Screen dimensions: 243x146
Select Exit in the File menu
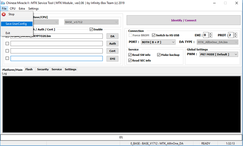point(8,33)
